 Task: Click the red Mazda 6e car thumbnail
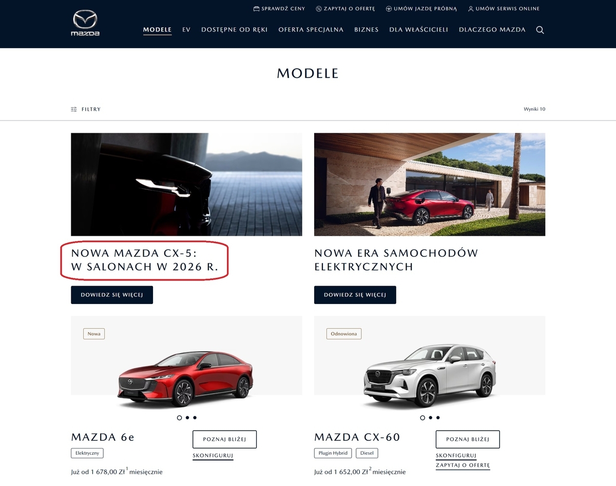[185, 378]
